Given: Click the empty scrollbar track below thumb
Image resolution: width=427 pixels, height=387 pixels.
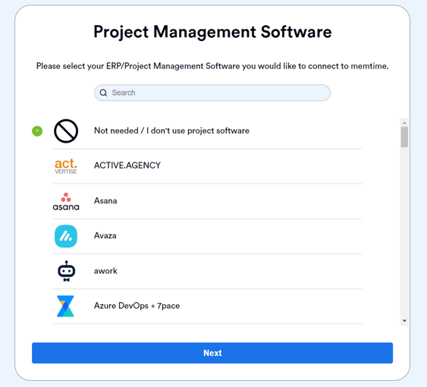Looking at the screenshot, I should (x=404, y=231).
